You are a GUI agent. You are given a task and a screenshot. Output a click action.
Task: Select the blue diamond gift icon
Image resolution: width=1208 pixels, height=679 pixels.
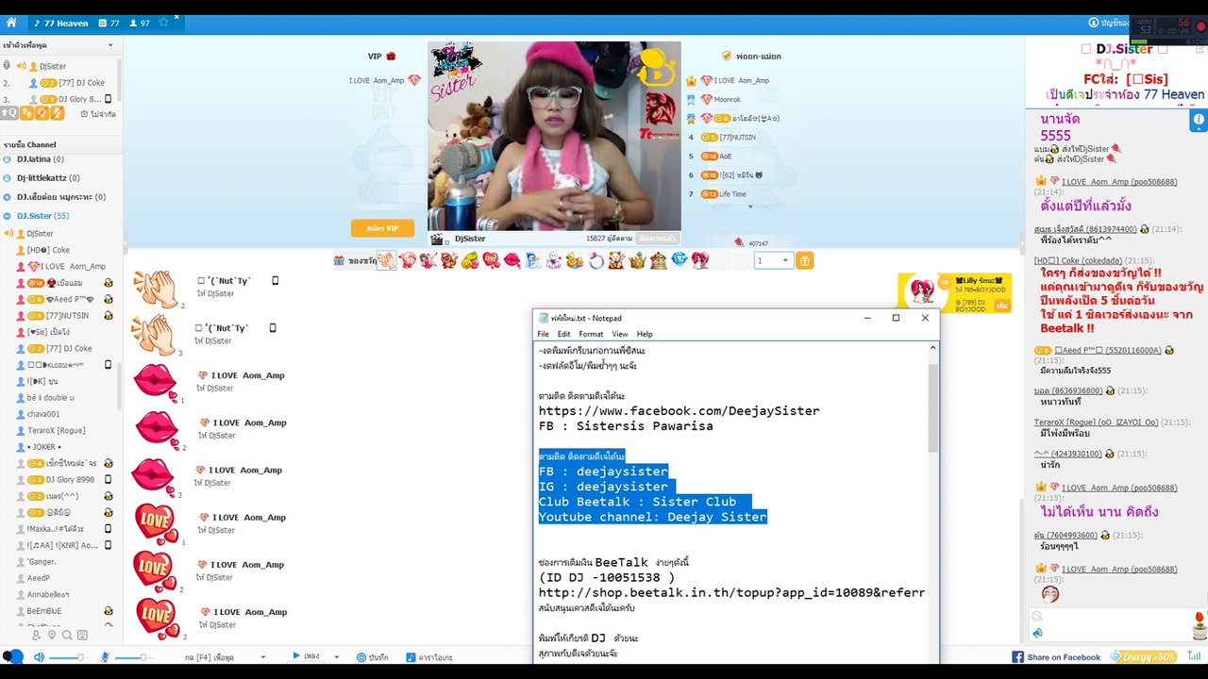point(679,260)
